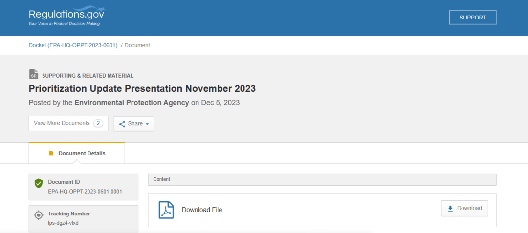Click the green shield Document ID icon
Screen dimensions: 528x233
pos(39,184)
